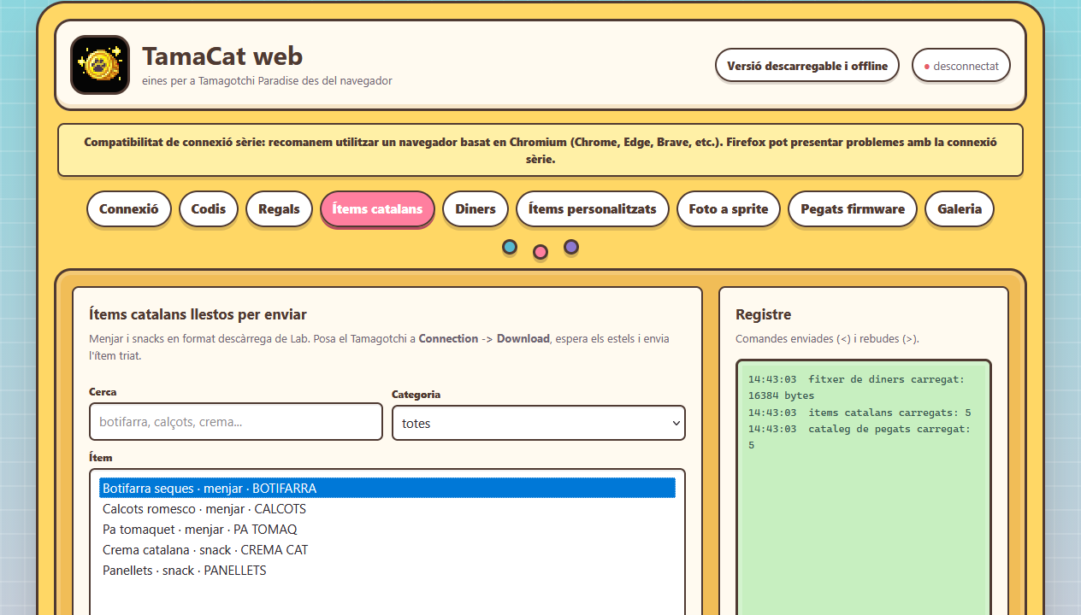
Task: Click the blue dot under the tabs
Action: click(x=510, y=248)
